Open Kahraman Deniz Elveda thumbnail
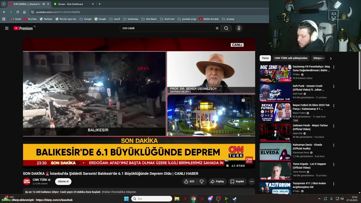The width and height of the screenshot is (361, 203). coord(275,152)
